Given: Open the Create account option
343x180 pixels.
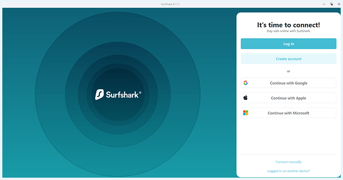Looking at the screenshot, I should [x=288, y=59].
